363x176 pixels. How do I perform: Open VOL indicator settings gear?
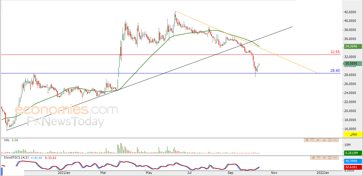pos(330,140)
